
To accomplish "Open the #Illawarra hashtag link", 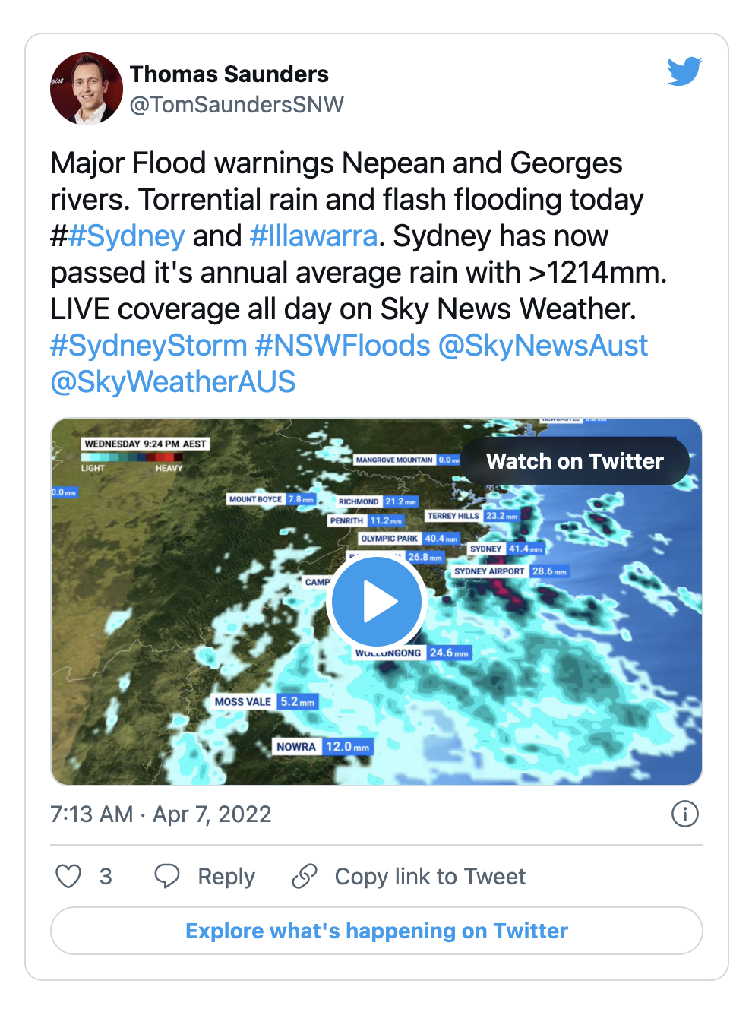I will [314, 236].
